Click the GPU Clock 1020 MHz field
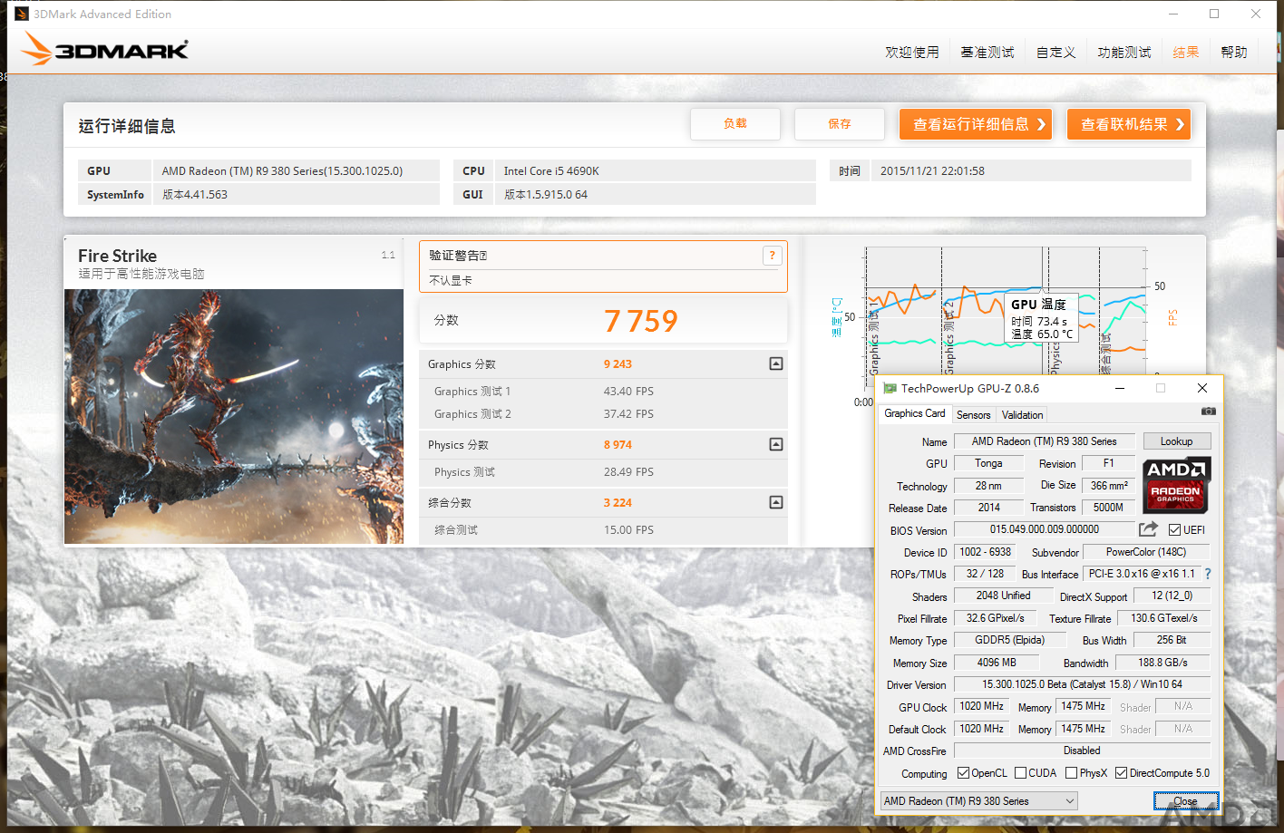 coord(981,706)
